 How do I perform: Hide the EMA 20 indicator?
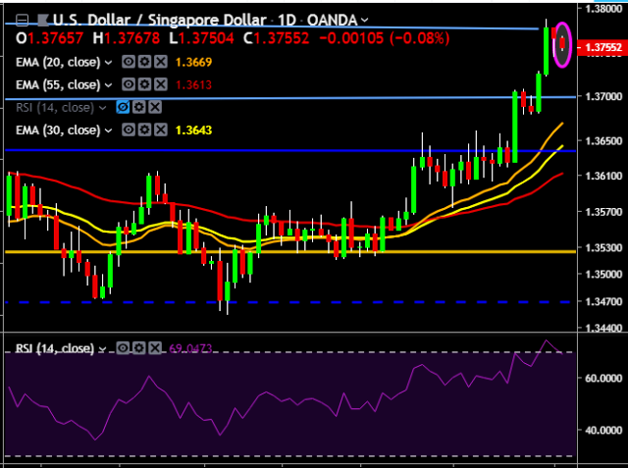129,62
